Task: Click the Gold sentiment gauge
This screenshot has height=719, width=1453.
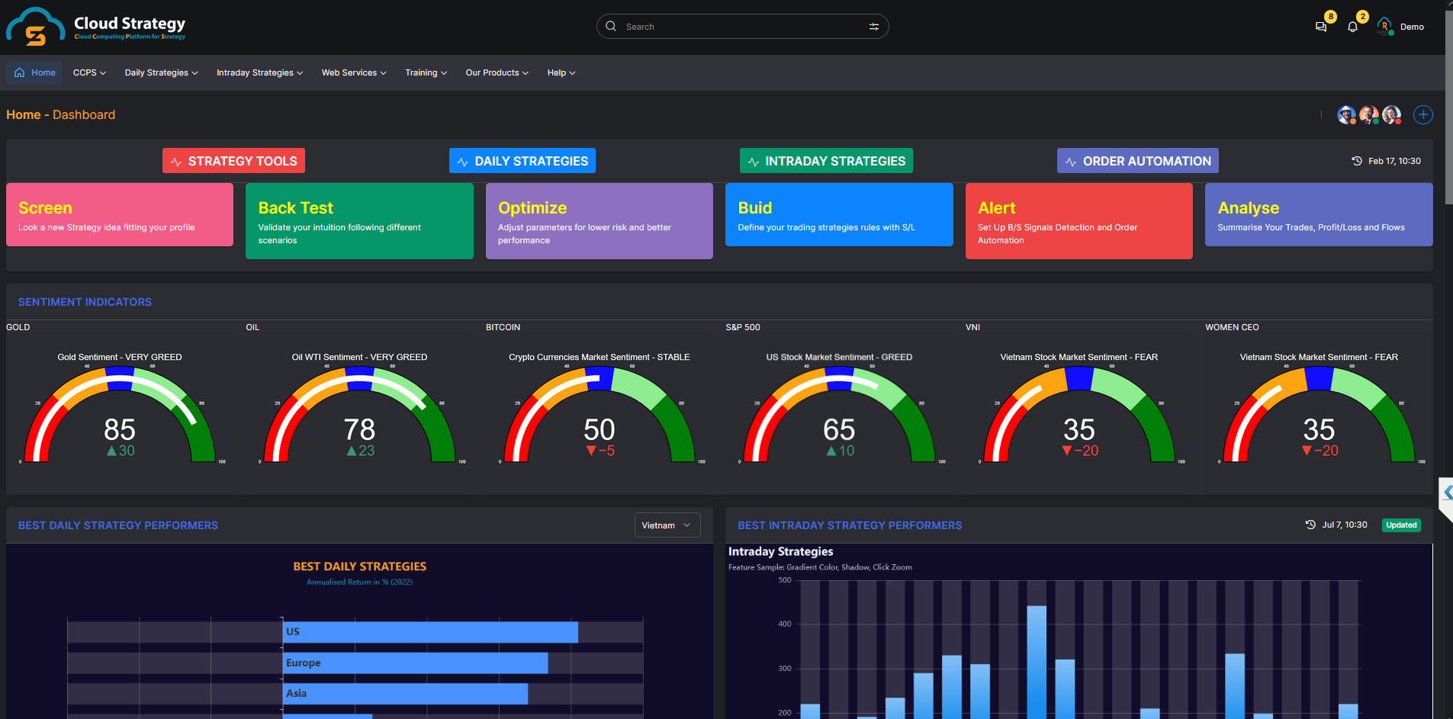Action: (120, 416)
